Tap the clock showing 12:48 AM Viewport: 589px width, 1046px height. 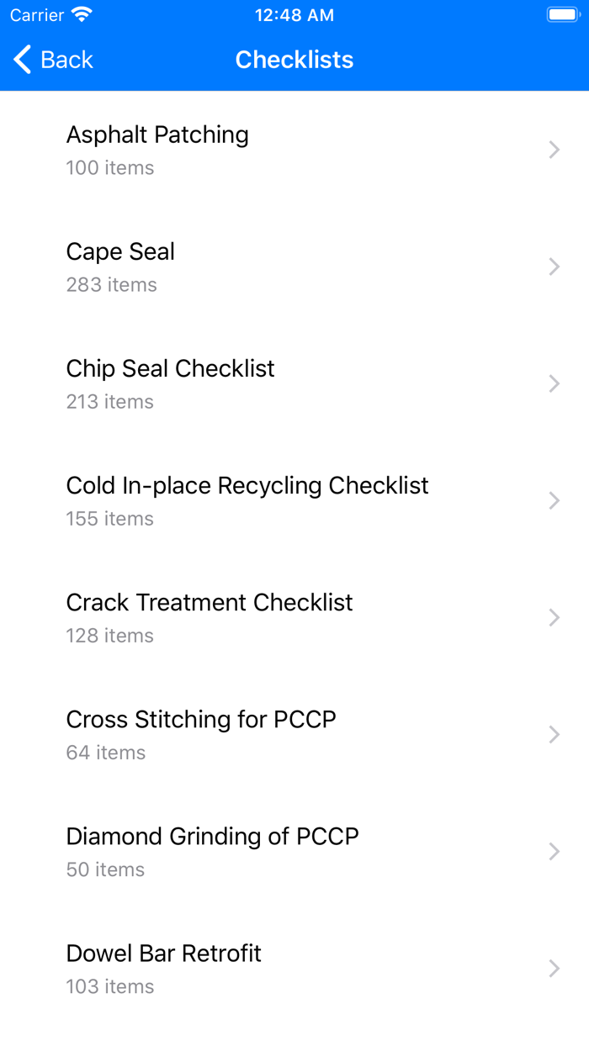294,14
